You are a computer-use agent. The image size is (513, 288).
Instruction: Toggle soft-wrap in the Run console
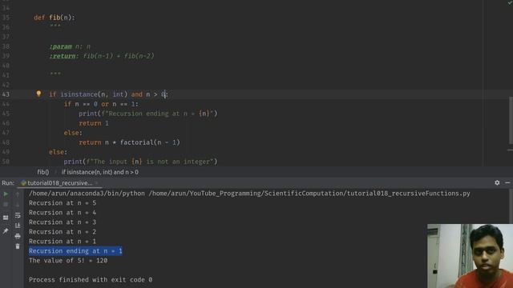(x=18, y=215)
